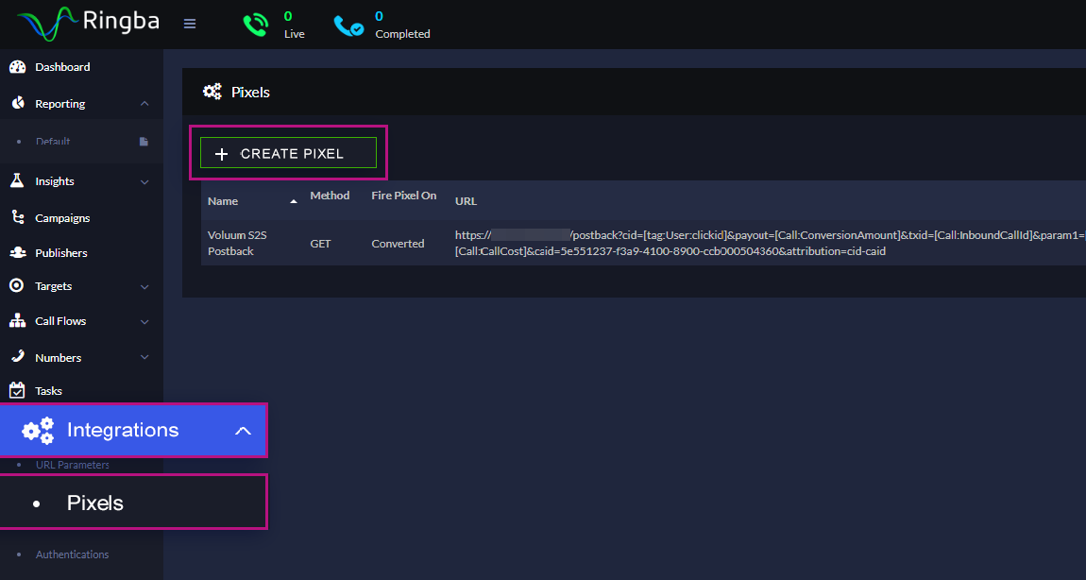1086x580 pixels.
Task: Expand the Numbers menu chevron
Action: tap(144, 357)
